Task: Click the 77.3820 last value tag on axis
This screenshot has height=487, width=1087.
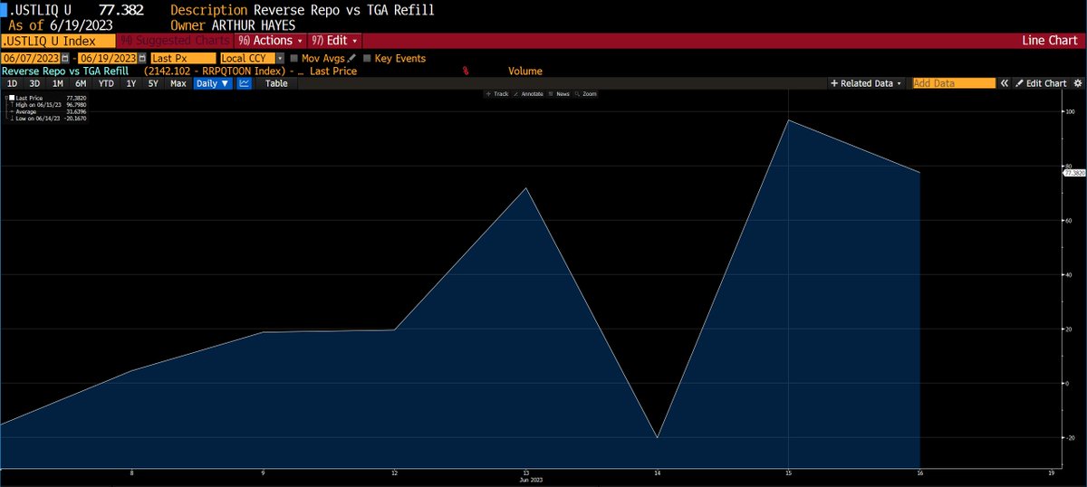Action: [1074, 172]
